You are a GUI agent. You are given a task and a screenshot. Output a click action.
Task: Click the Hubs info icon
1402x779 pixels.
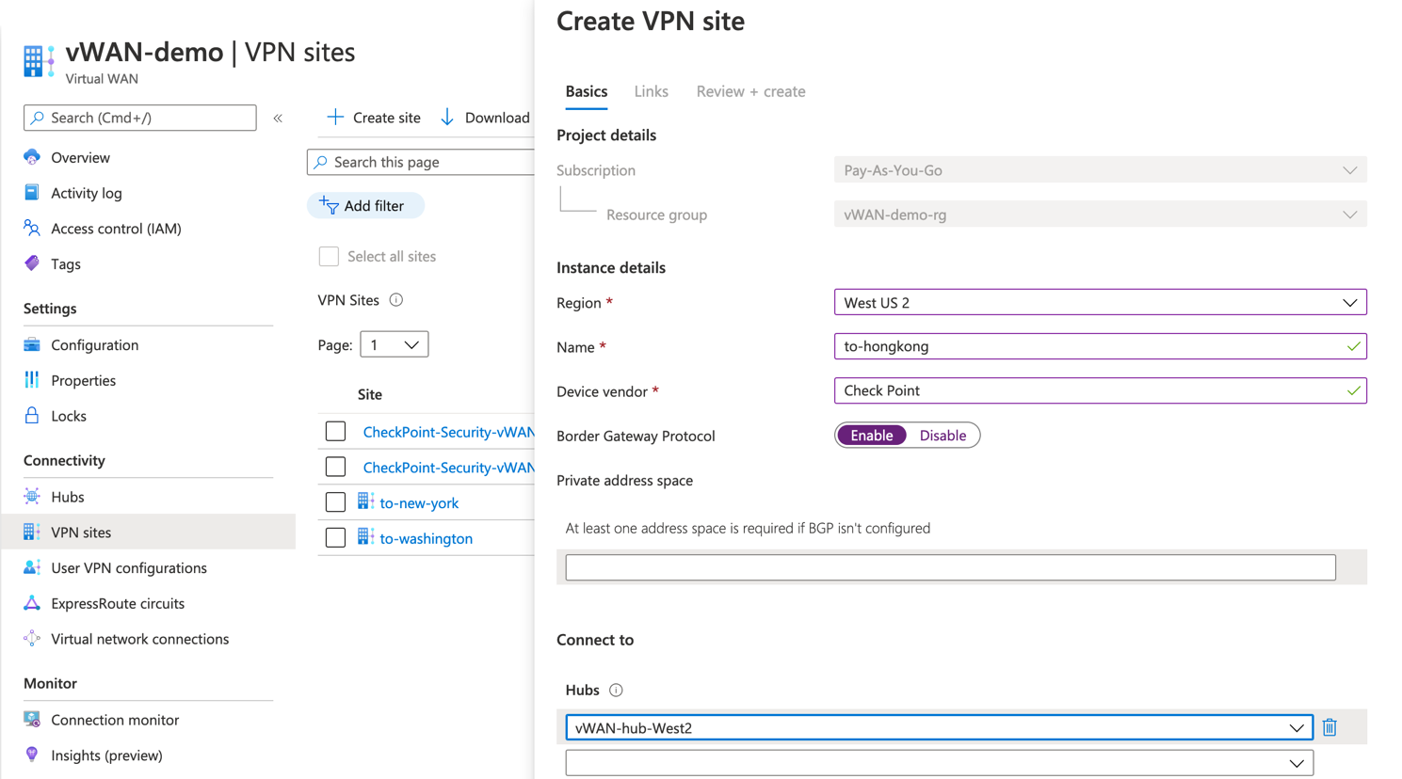coord(616,691)
